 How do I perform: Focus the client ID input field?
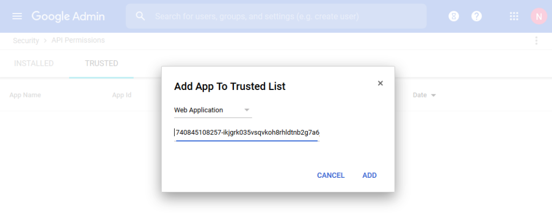pos(247,133)
